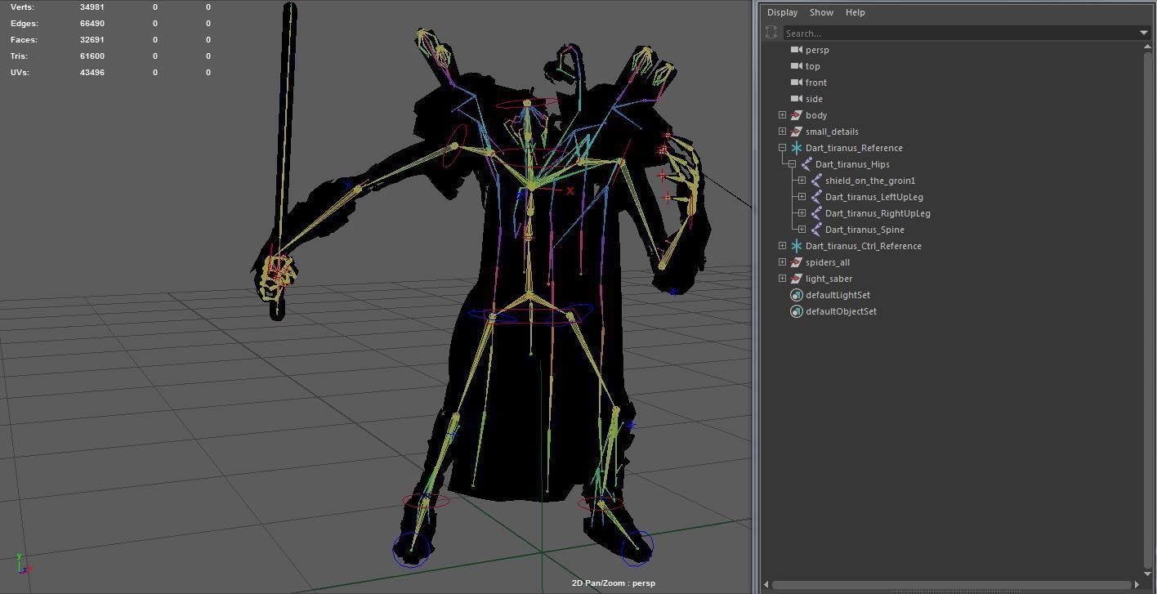Viewport: 1157px width, 594px height.
Task: Expand the shield_on_the_groin1 joint
Action: pos(802,181)
